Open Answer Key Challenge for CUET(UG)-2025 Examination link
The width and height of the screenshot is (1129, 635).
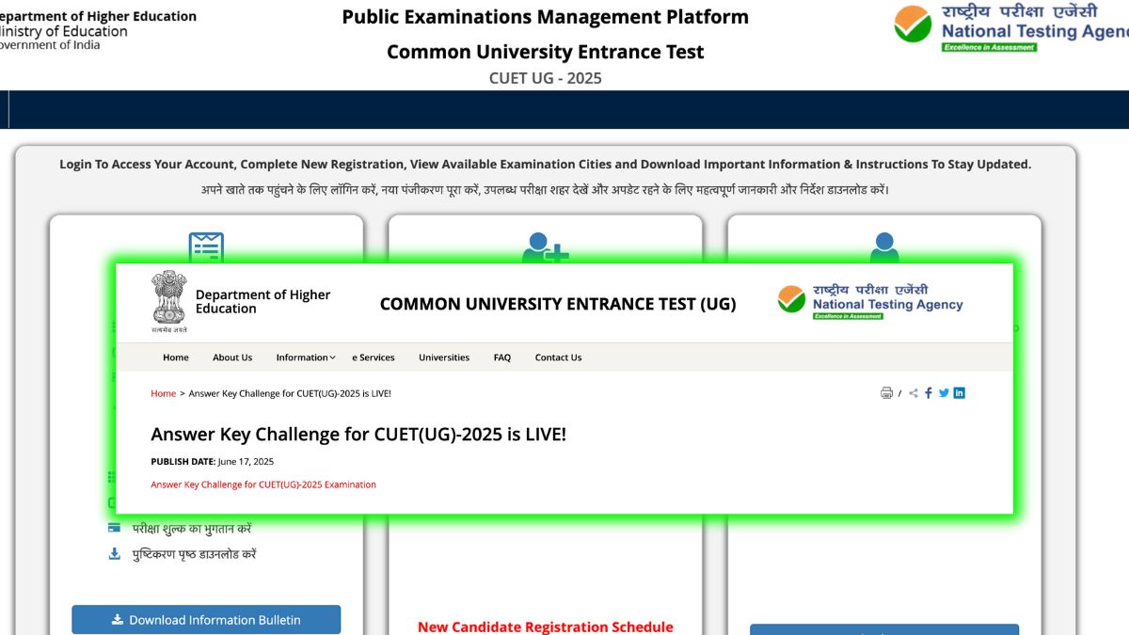[x=263, y=484]
